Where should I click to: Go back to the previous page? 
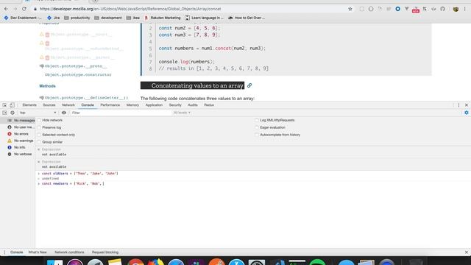(6, 9)
